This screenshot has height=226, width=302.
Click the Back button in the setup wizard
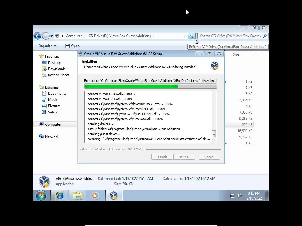162,157
